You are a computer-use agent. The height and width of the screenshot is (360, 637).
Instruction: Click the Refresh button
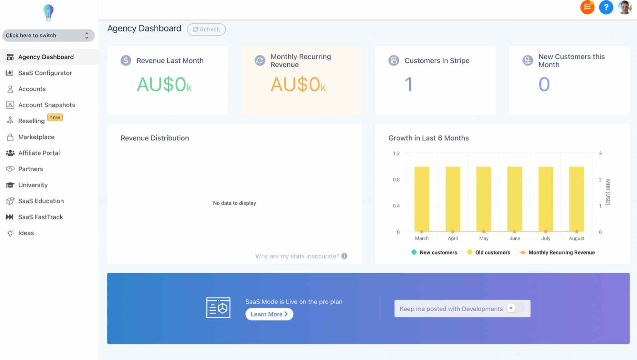click(x=206, y=29)
